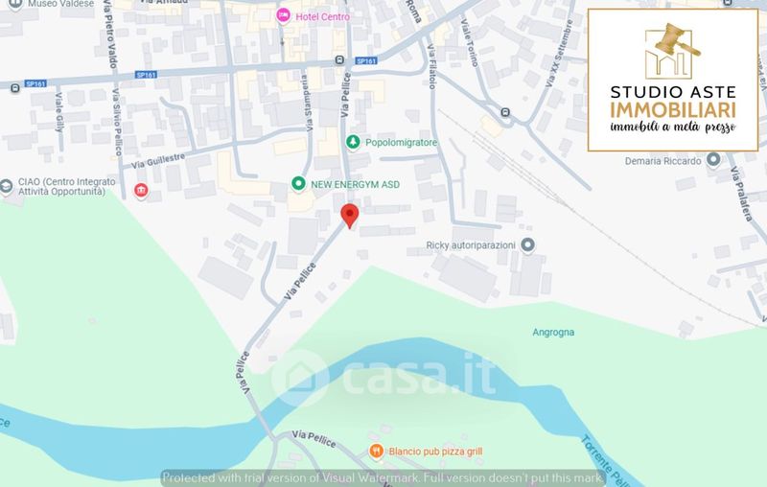Click the bus stop icon near Viale Torino

tap(505, 112)
